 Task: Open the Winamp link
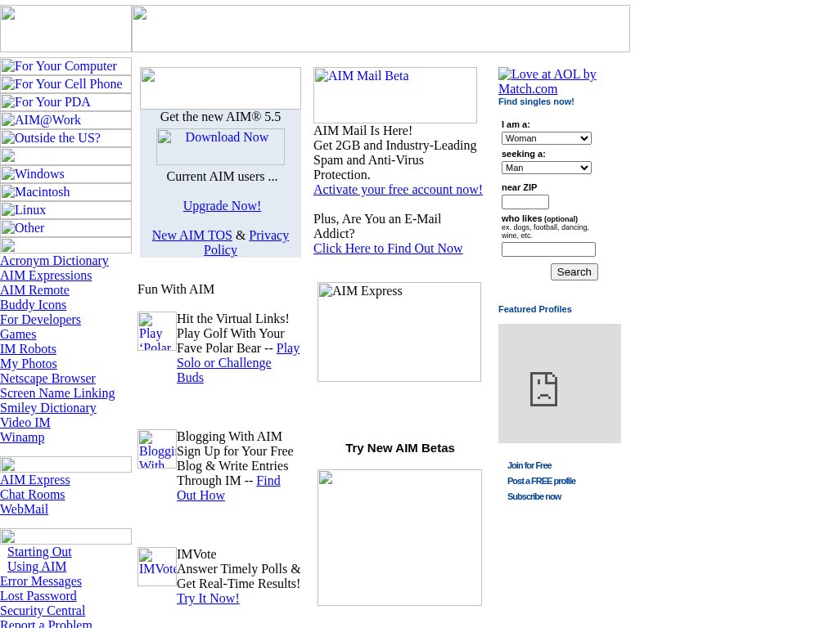[x=22, y=437]
